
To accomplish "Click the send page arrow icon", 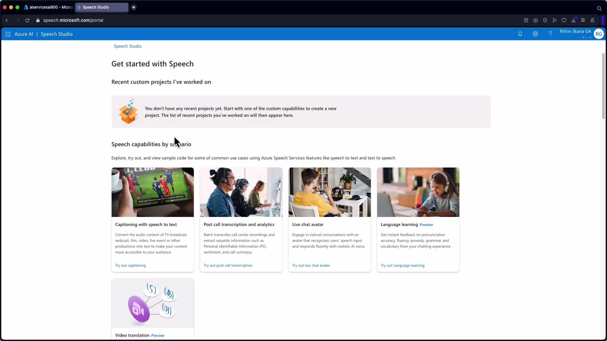I will pyautogui.click(x=555, y=20).
